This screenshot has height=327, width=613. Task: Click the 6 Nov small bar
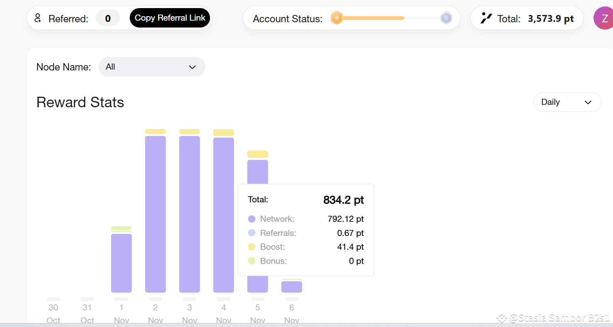coord(291,287)
